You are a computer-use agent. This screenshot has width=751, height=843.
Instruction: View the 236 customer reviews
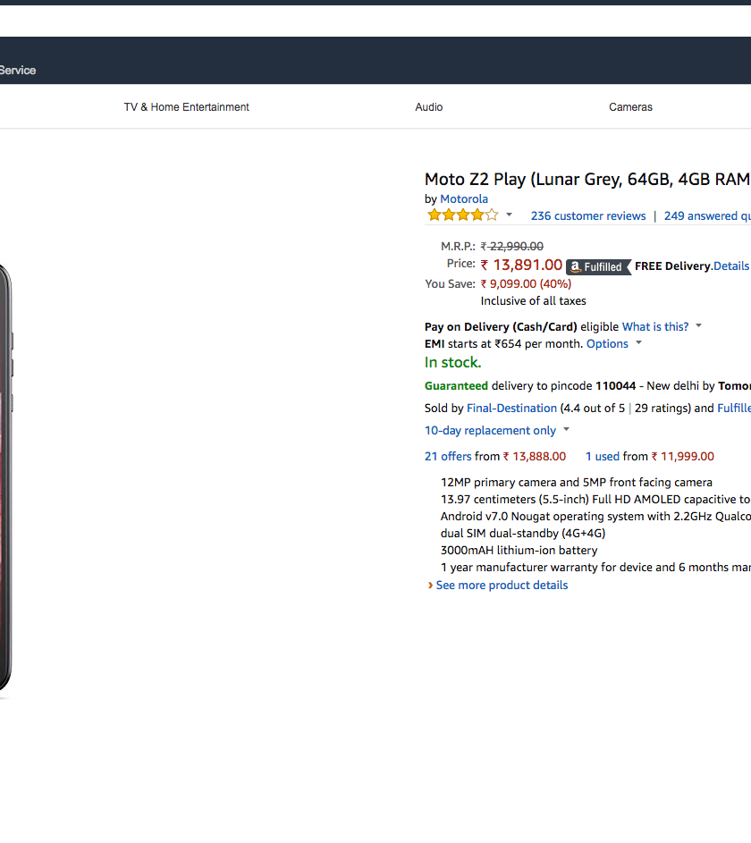[x=588, y=216]
